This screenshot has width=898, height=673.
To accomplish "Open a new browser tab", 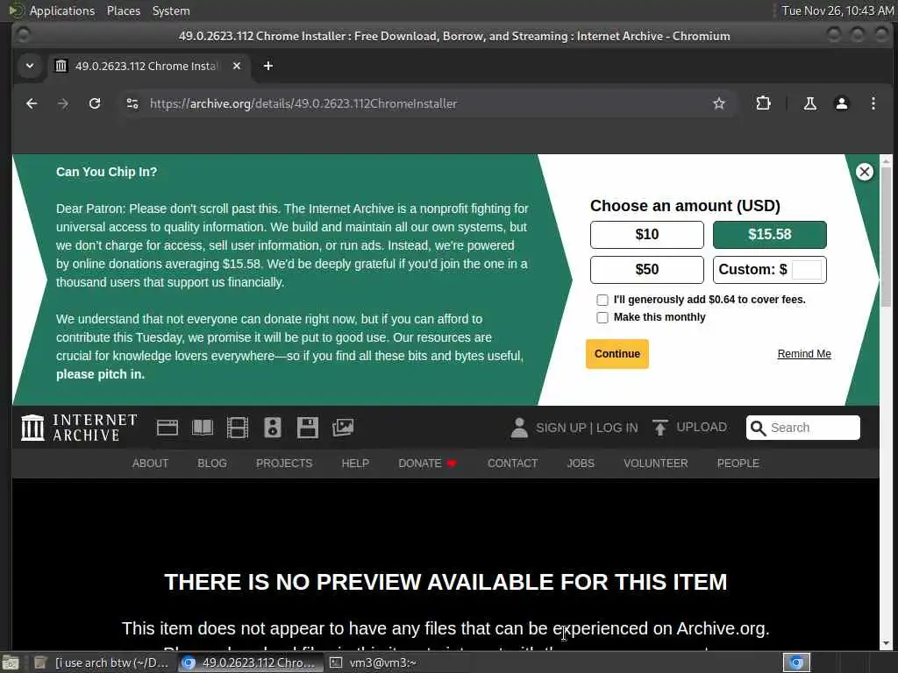I will pyautogui.click(x=268, y=66).
